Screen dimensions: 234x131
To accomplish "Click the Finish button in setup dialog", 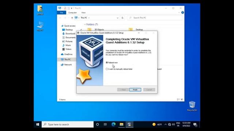I will pyautogui.click(x=135, y=90).
